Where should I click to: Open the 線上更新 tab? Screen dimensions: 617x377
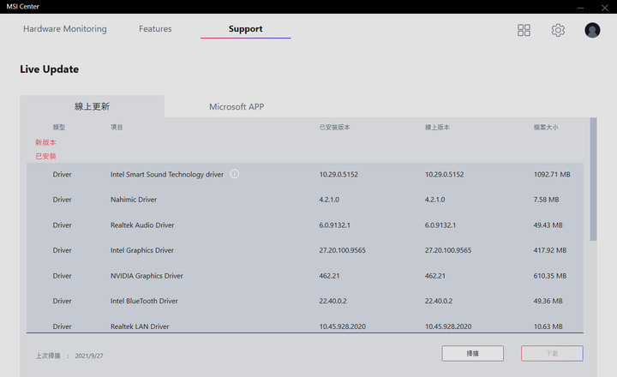point(92,106)
